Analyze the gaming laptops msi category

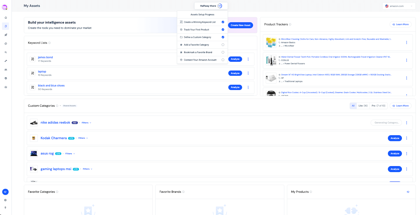[x=395, y=169]
